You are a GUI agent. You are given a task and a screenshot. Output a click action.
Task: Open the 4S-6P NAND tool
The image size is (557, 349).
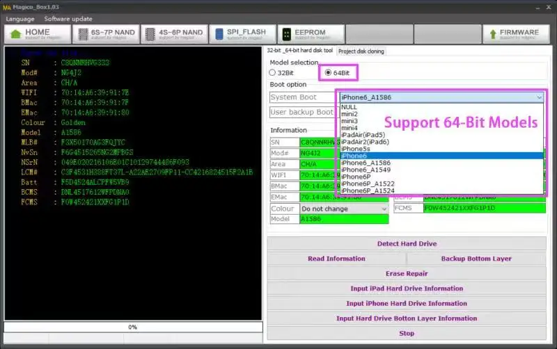coord(175,34)
